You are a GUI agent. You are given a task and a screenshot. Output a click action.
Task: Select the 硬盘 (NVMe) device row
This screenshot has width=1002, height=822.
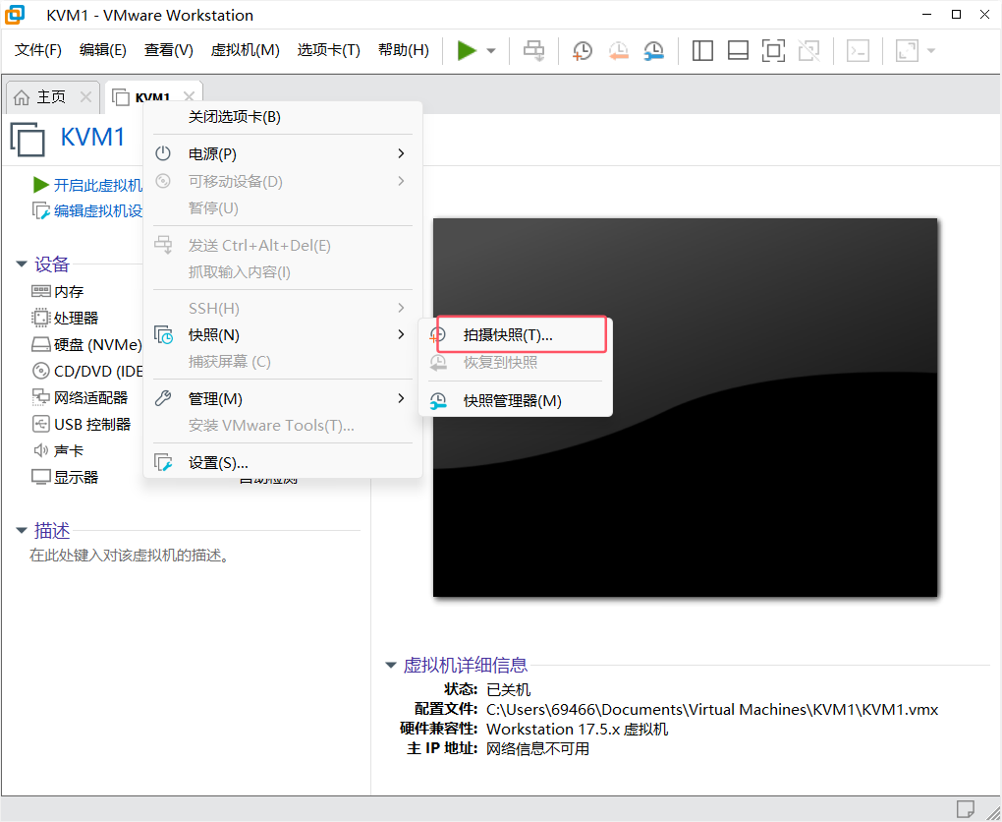click(x=86, y=345)
